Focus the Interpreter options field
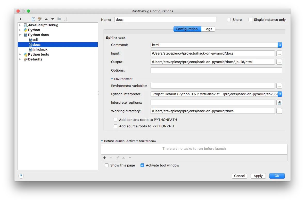The width and height of the screenshot is (305, 202). [x=213, y=103]
